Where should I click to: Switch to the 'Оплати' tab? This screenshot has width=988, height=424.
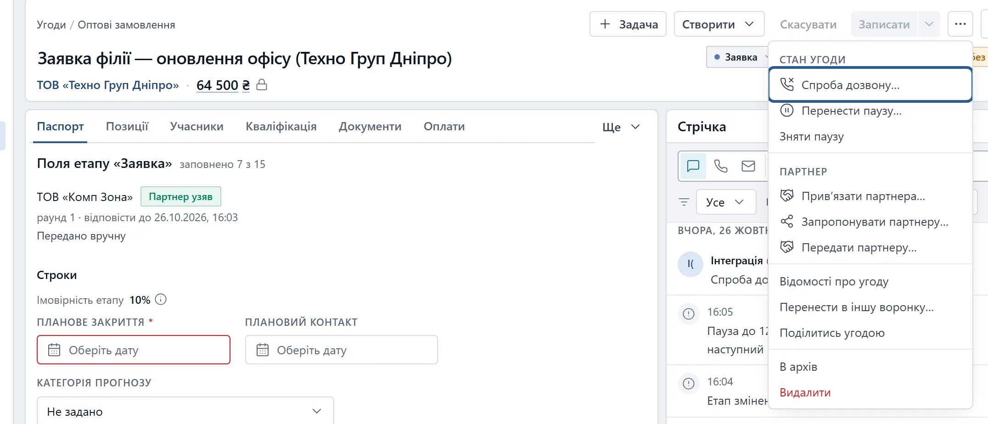[444, 127]
